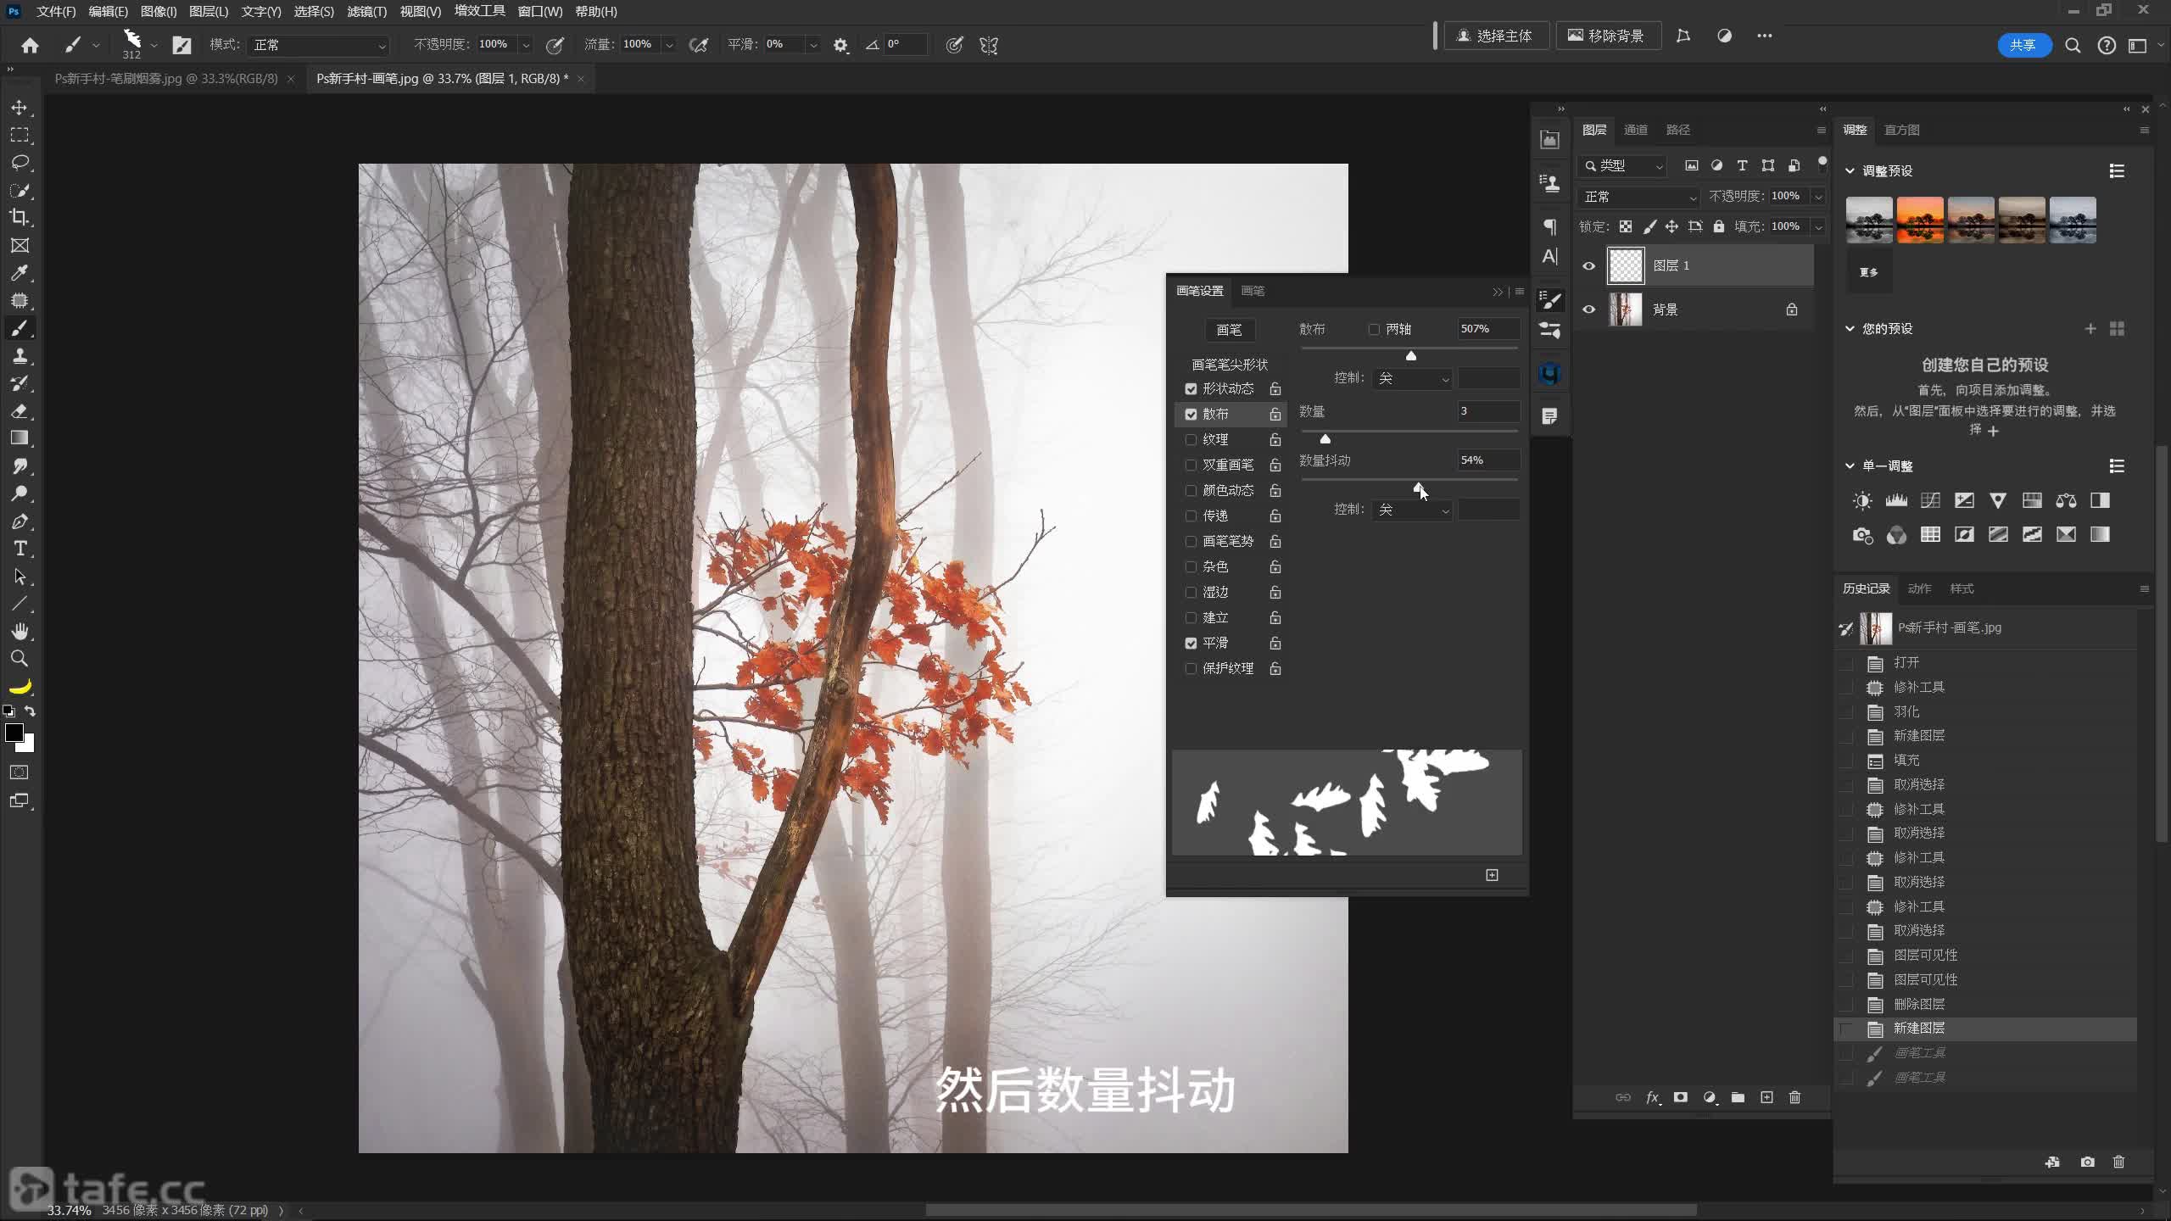The height and width of the screenshot is (1221, 2171).
Task: Select the Crop tool
Action: click(x=19, y=217)
